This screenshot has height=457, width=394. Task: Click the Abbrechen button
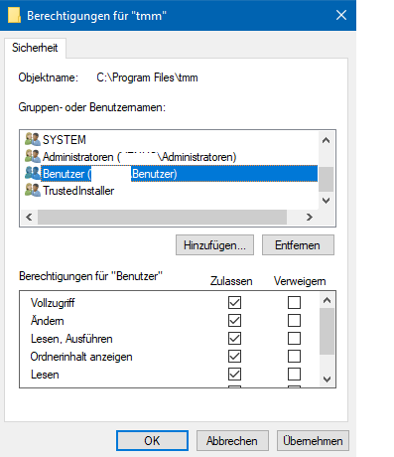tap(232, 440)
